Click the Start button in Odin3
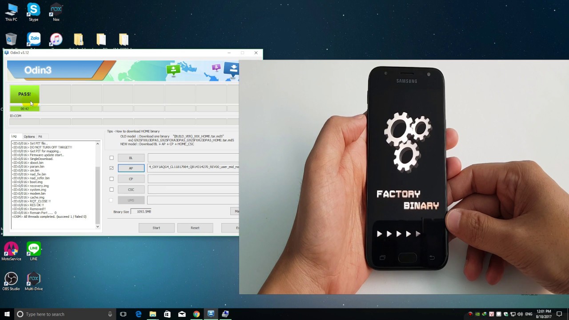Viewport: 569px width, 320px height. point(156,228)
